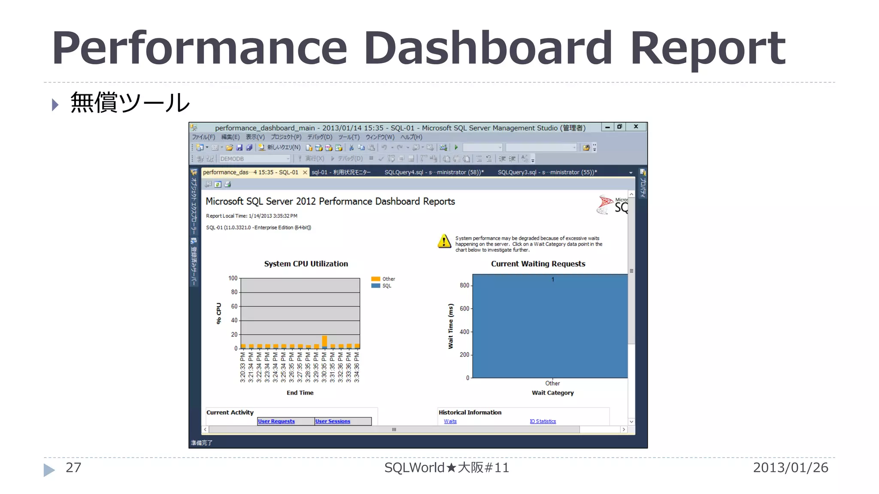Click the green Start play icon
This screenshot has width=879, height=494.
456,148
